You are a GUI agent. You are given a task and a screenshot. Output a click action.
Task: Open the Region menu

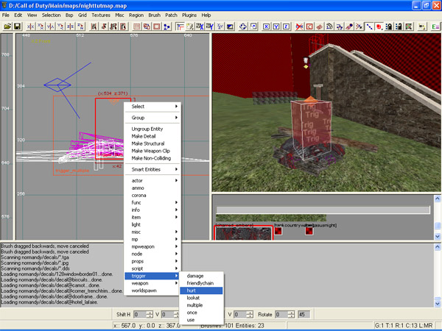coord(136,15)
